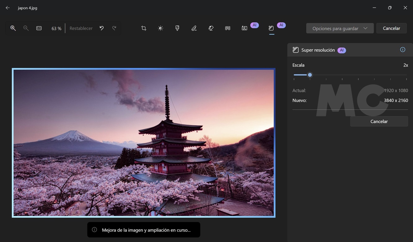The height and width of the screenshot is (242, 413).
Task: Go back using the back arrow
Action: click(x=8, y=8)
